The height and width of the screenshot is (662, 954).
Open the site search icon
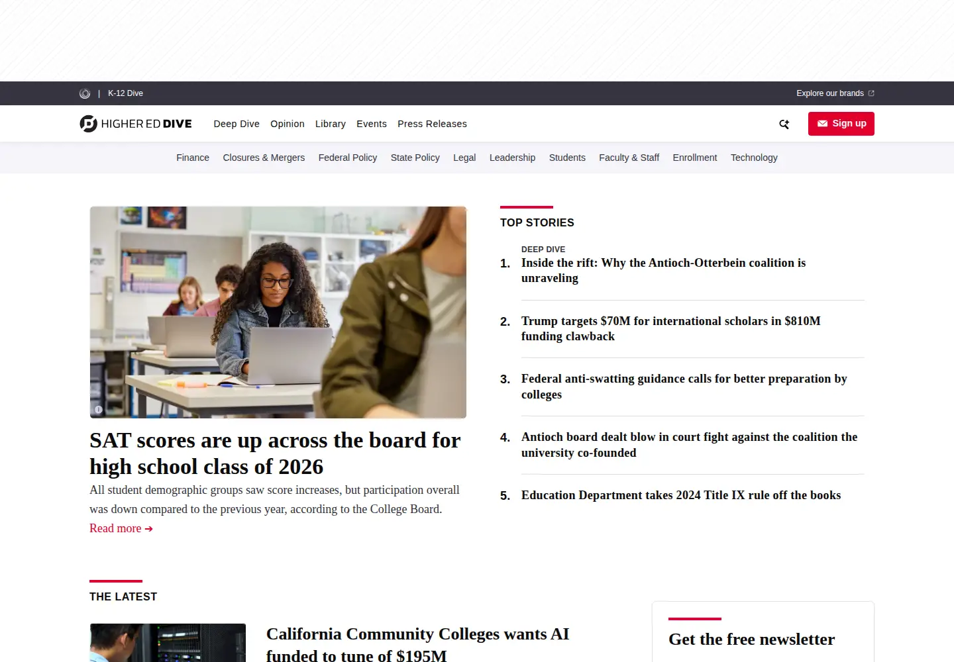[x=784, y=124]
